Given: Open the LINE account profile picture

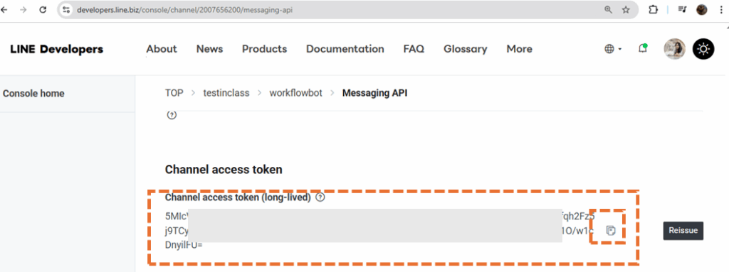Looking at the screenshot, I should tap(674, 49).
